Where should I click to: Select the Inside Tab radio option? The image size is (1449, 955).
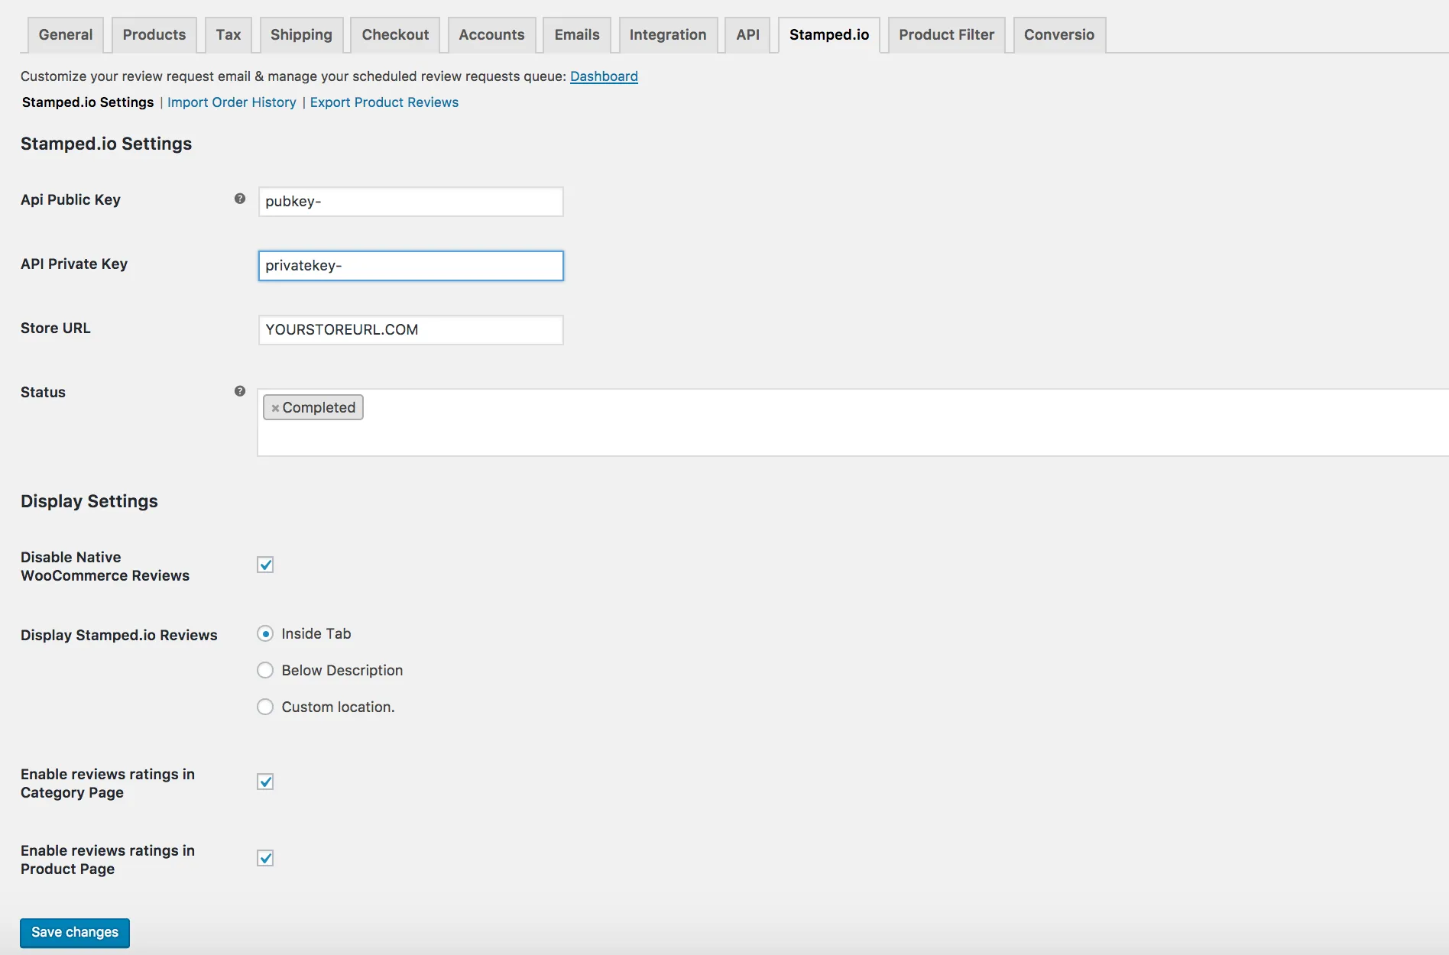coord(265,633)
